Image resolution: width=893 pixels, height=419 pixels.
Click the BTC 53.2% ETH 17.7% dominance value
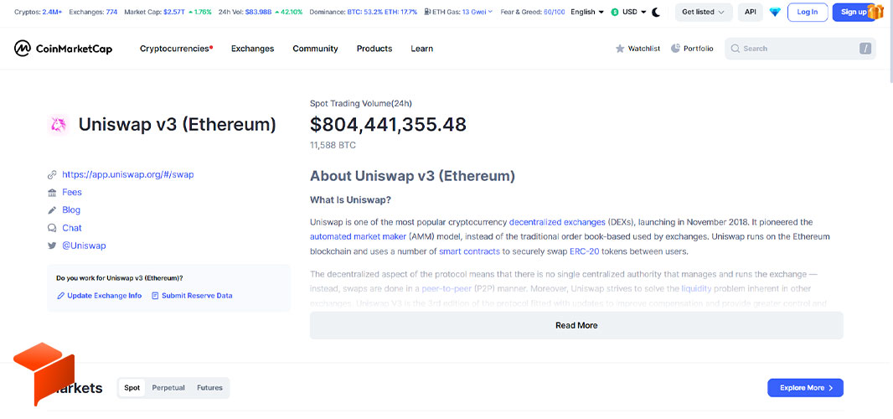(x=382, y=12)
